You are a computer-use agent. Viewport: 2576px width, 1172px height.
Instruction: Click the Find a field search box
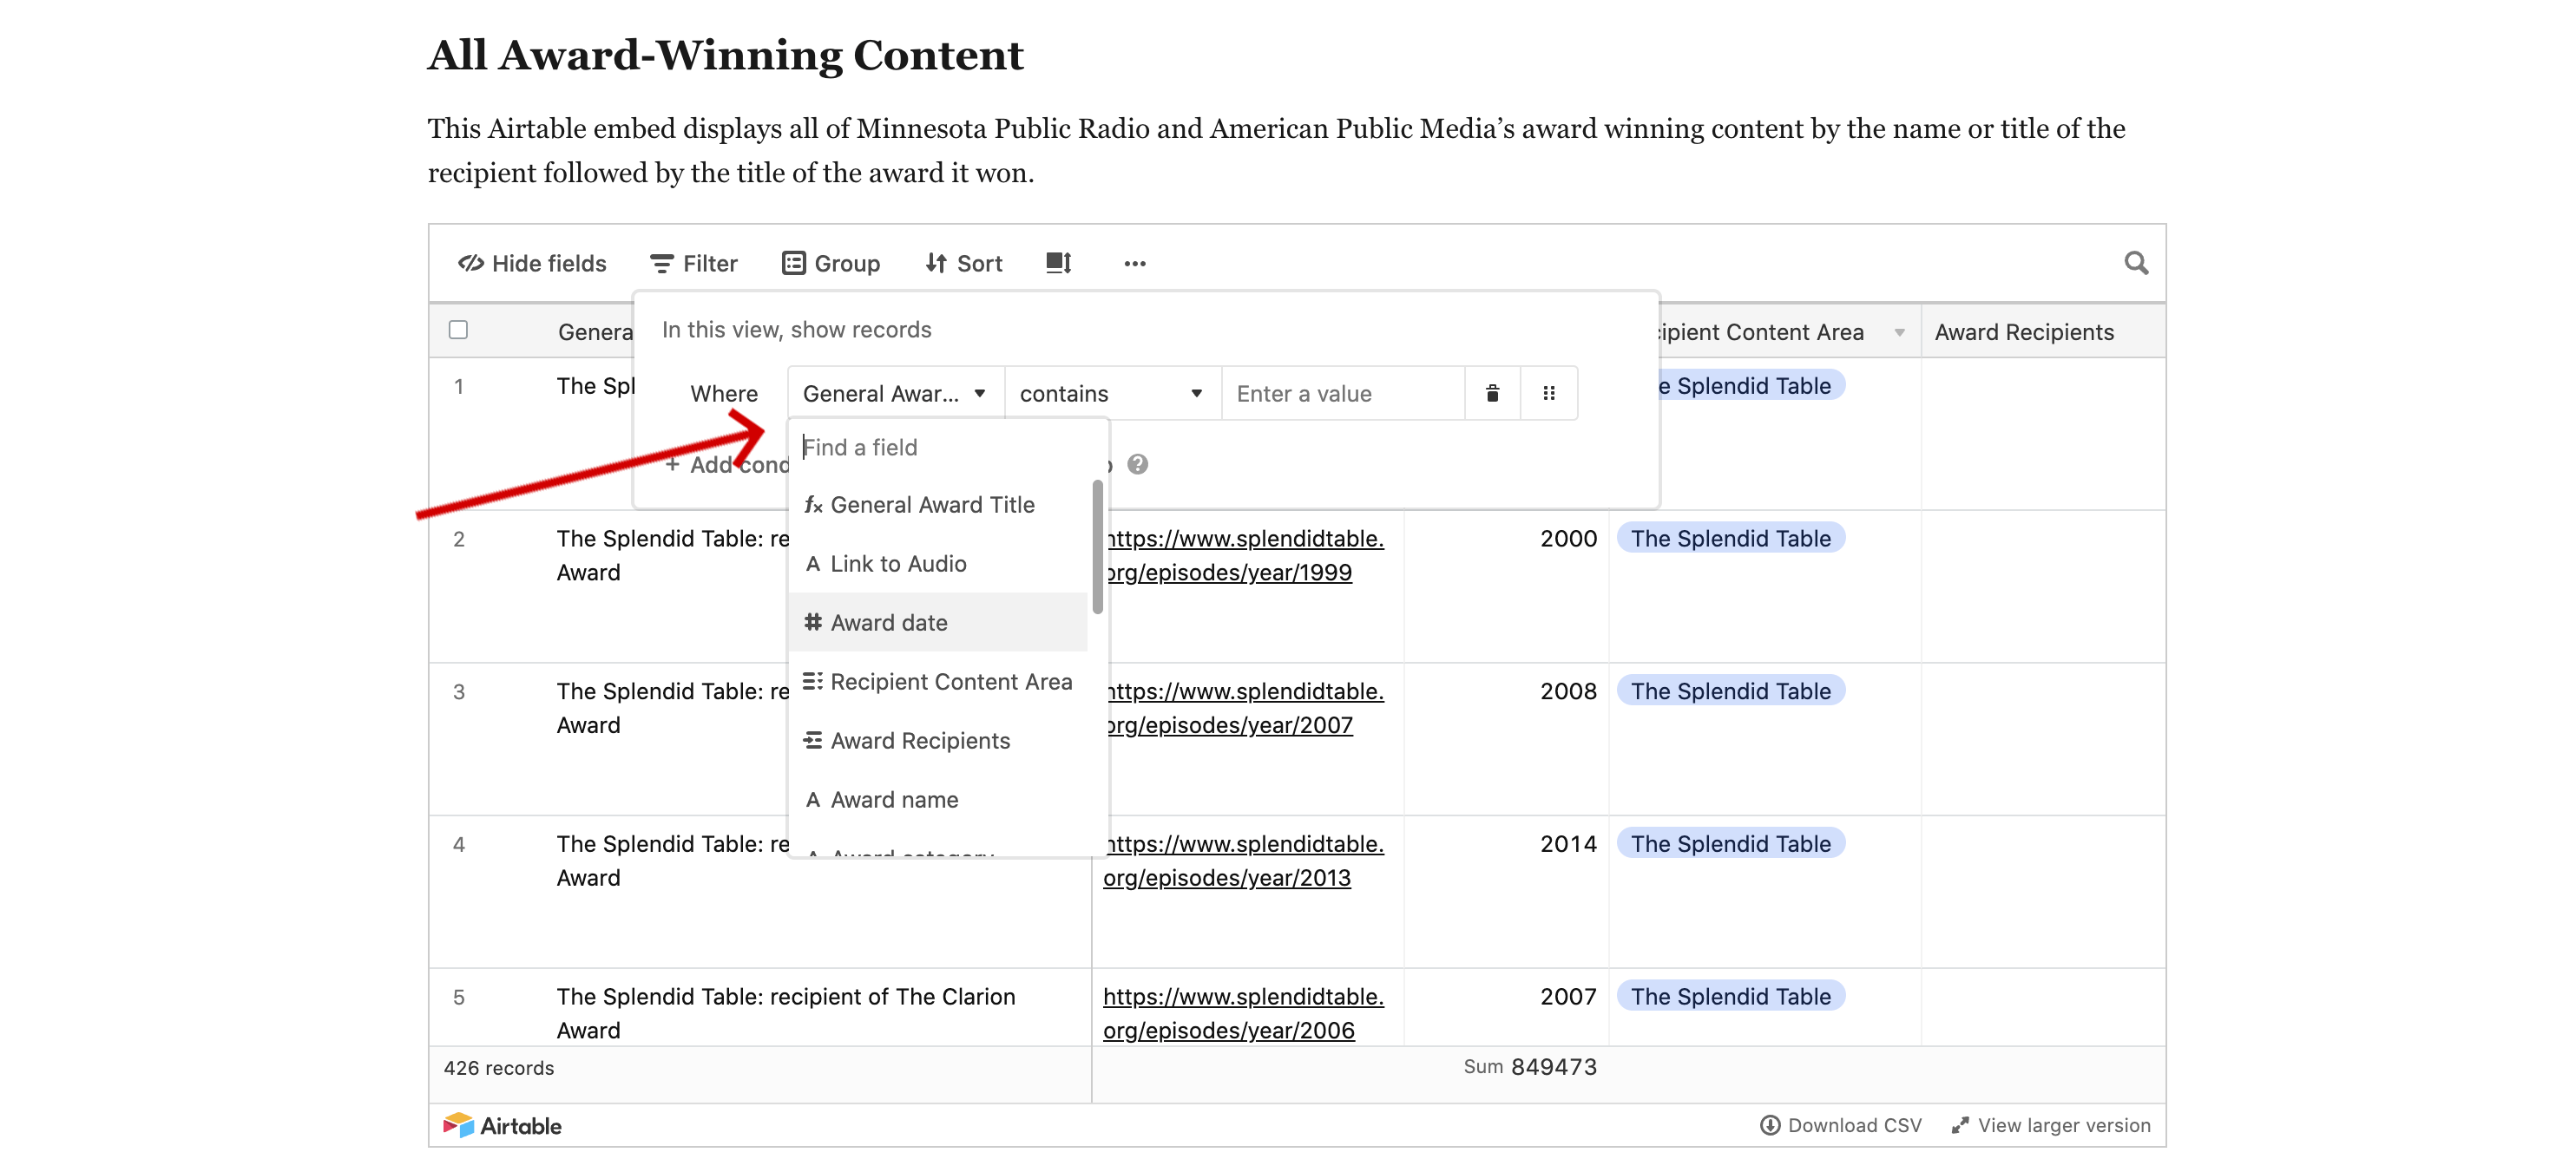[x=947, y=448]
